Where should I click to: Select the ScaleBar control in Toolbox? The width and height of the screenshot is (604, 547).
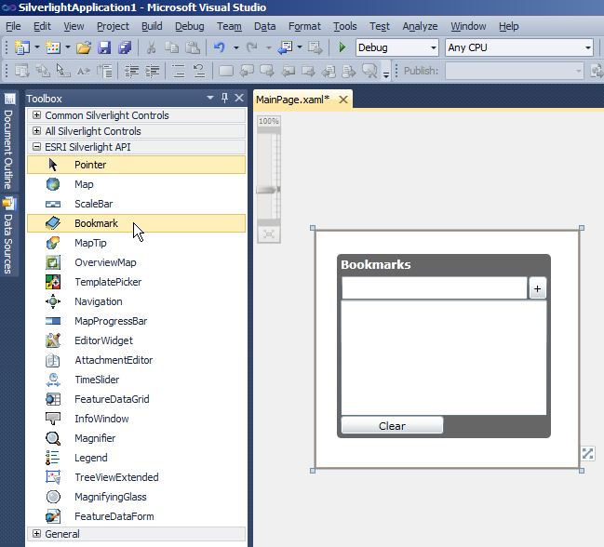tap(137, 204)
